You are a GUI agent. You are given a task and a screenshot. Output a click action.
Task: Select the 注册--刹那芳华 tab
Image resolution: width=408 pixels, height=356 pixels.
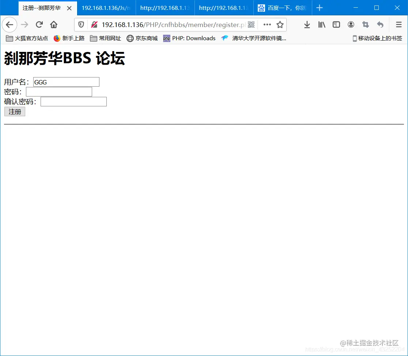pos(42,8)
